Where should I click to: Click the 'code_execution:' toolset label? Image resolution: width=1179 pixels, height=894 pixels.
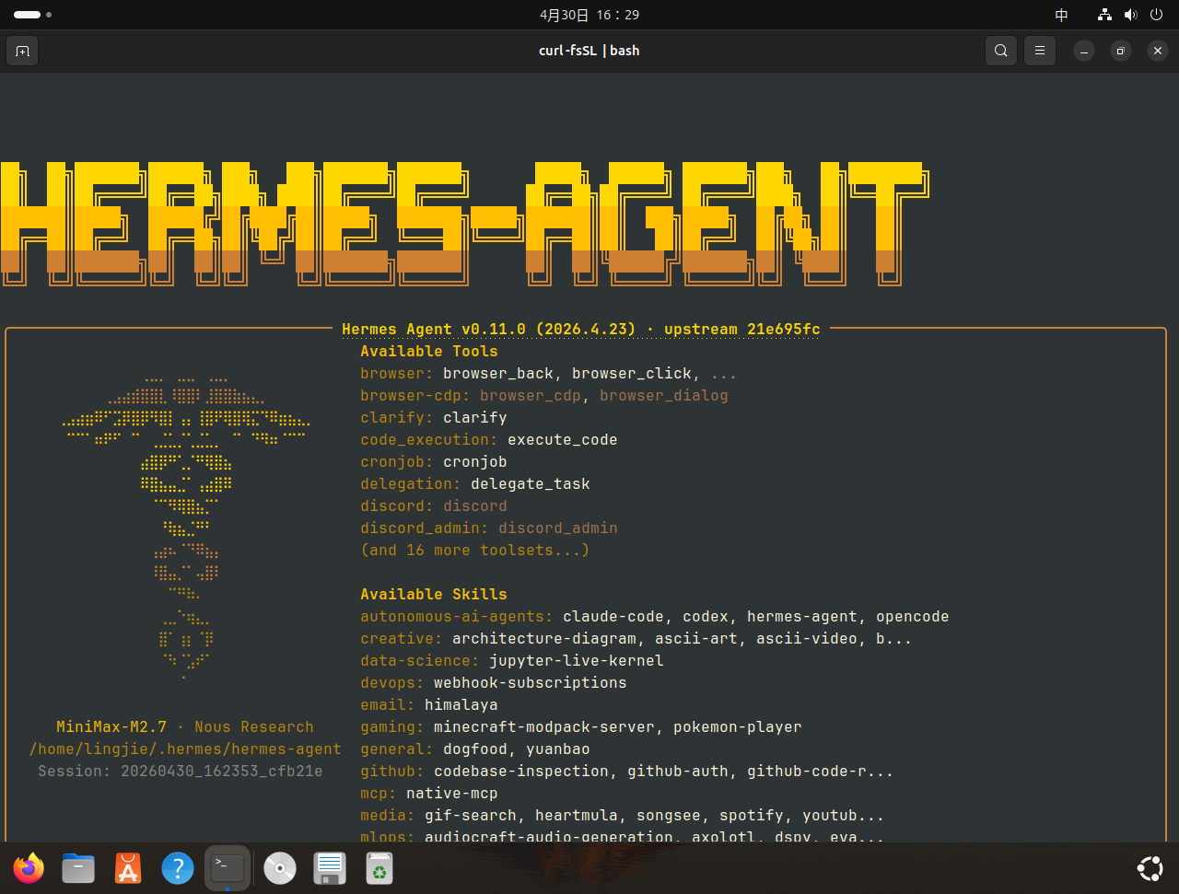429,439
